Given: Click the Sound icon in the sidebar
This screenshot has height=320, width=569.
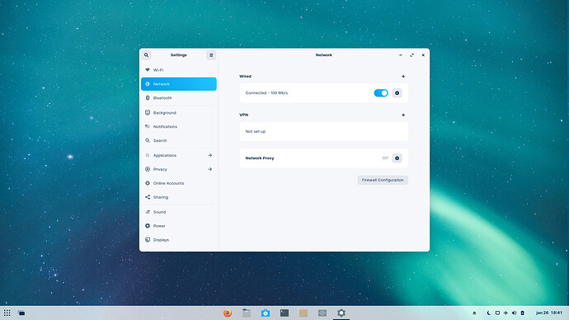Looking at the screenshot, I should point(148,212).
